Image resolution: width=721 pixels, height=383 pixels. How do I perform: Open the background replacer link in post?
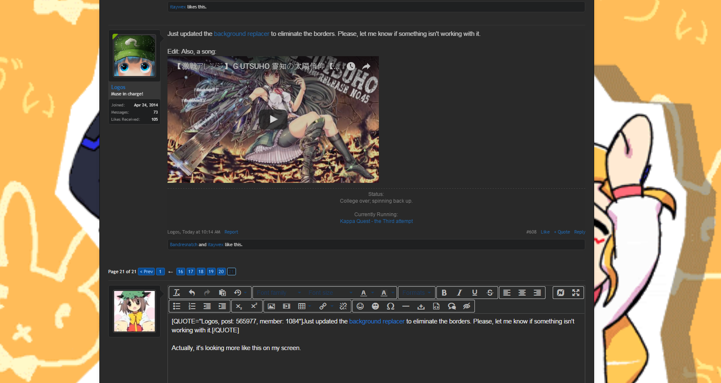coord(241,34)
